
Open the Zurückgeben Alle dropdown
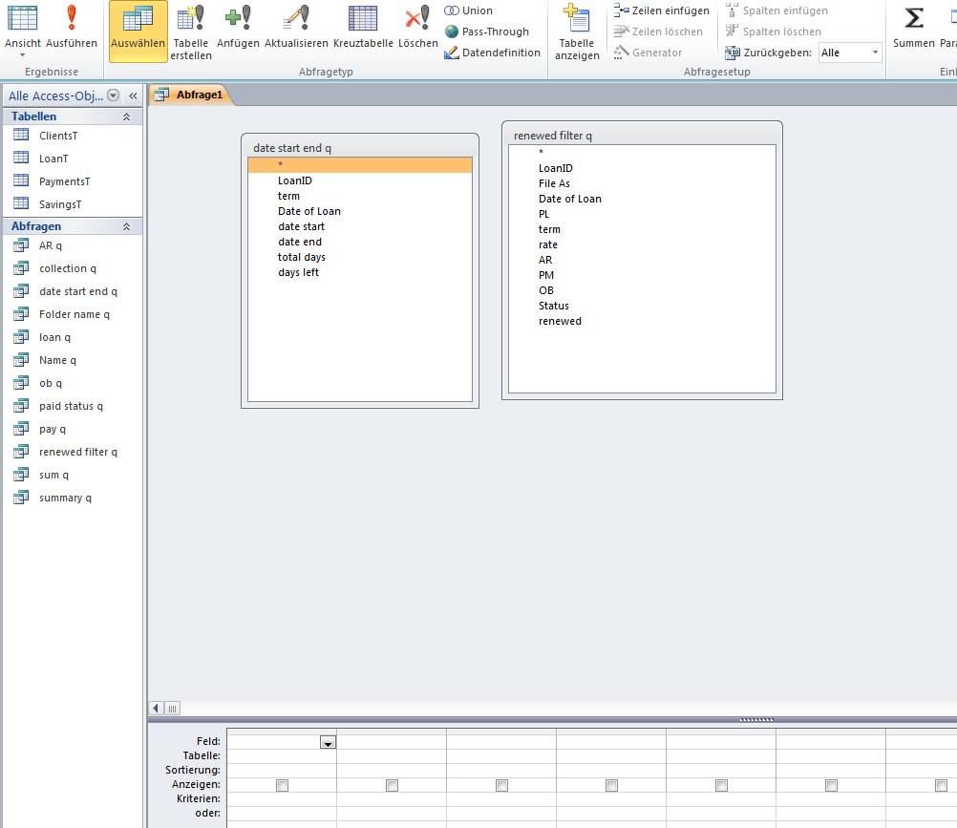[875, 53]
